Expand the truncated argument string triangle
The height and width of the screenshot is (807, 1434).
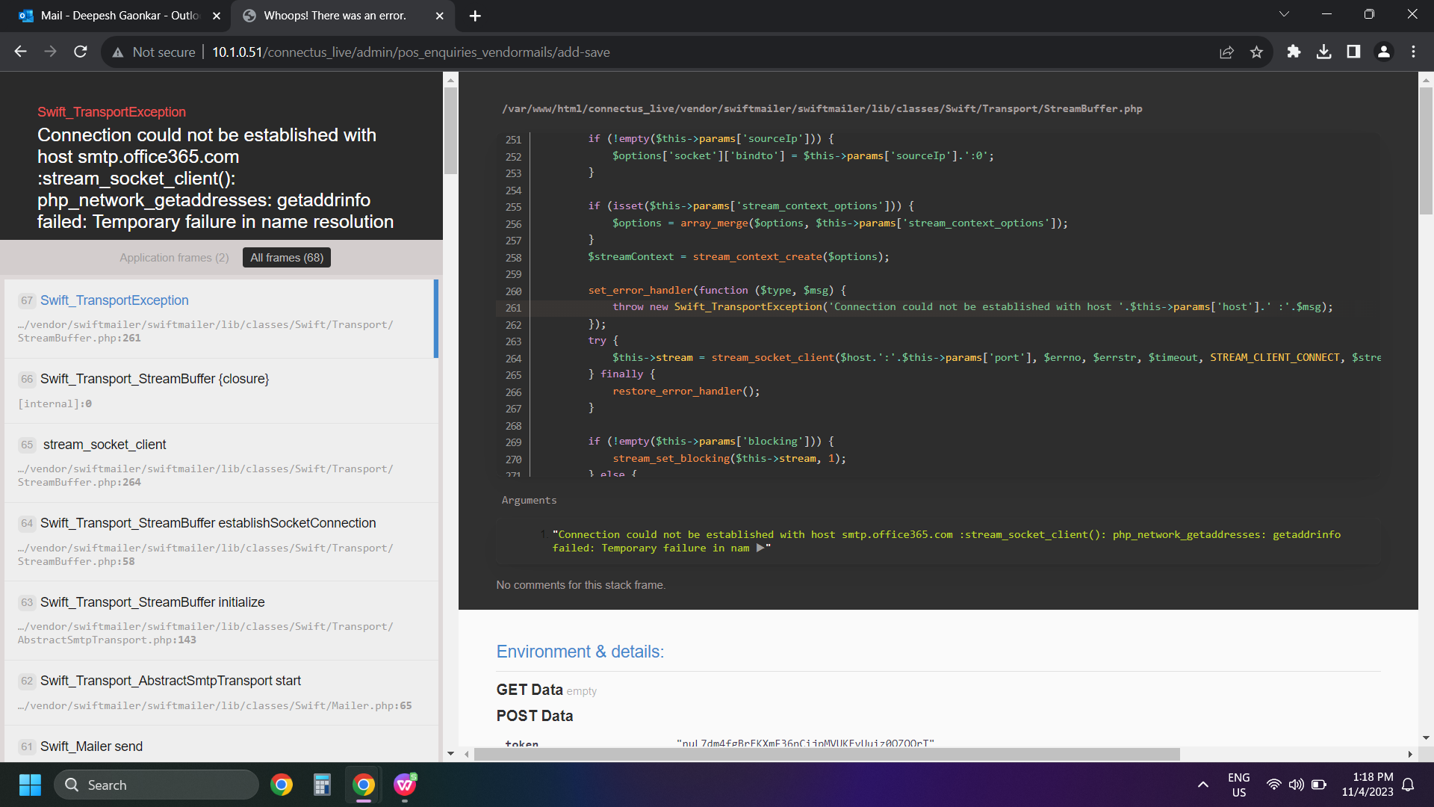760,548
